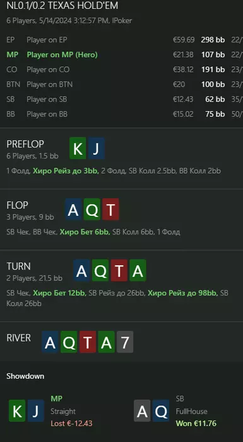Viewport: 243px width, 442px height.
Task: Select the Player on MP (Hero) row
Action: (121, 55)
